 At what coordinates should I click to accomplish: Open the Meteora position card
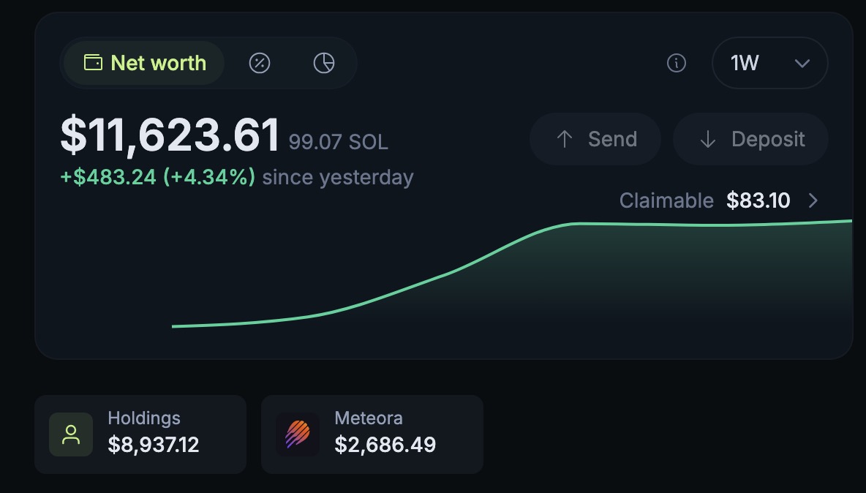372,434
